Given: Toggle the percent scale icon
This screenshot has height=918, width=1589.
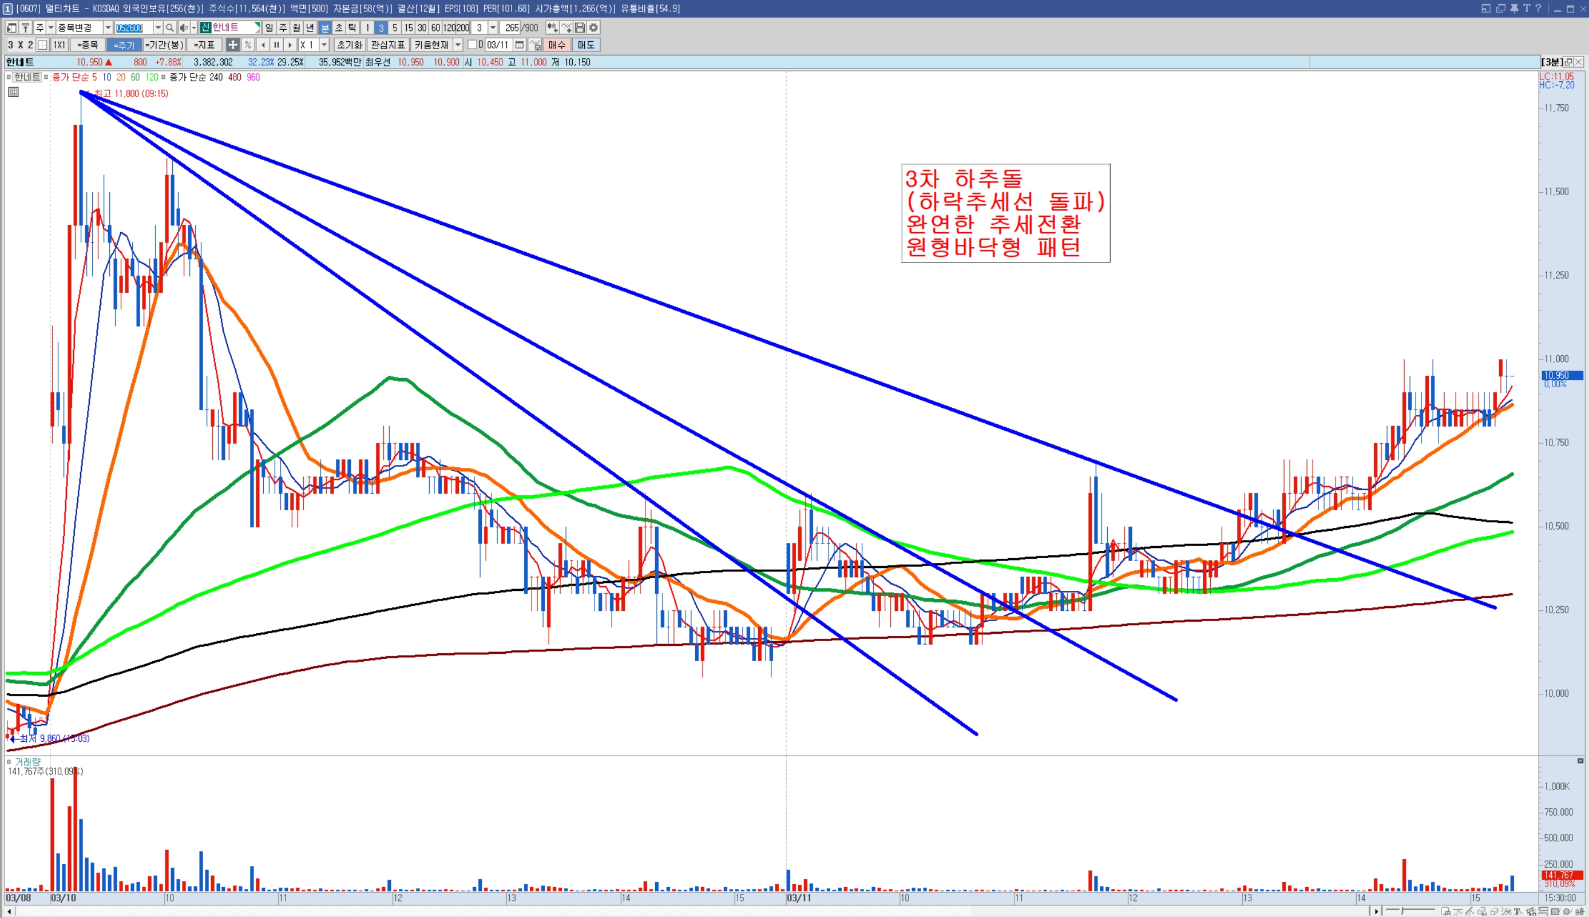Looking at the screenshot, I should pos(248,45).
